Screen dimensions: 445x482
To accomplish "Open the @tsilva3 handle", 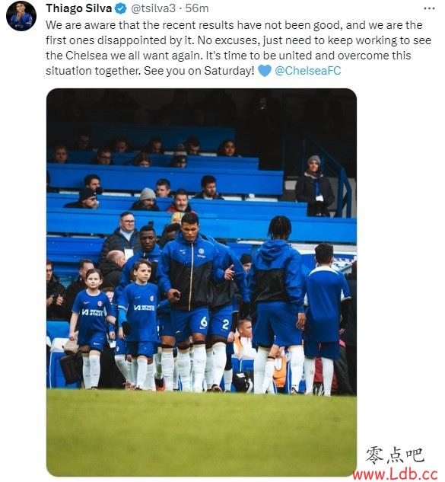I will [x=153, y=8].
